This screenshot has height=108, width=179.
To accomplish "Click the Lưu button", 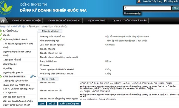I will (42, 104).
